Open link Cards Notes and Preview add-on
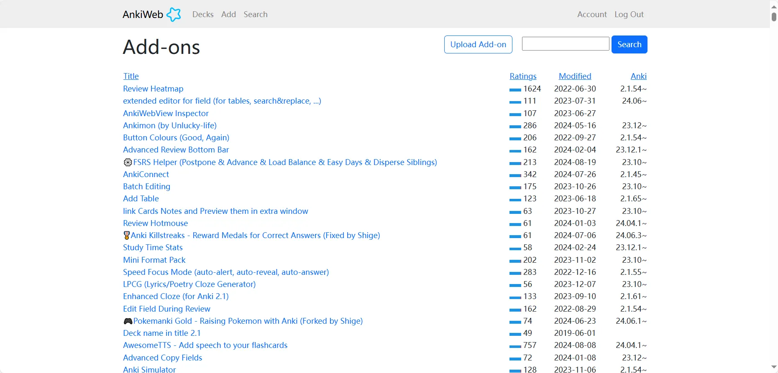 [215, 211]
